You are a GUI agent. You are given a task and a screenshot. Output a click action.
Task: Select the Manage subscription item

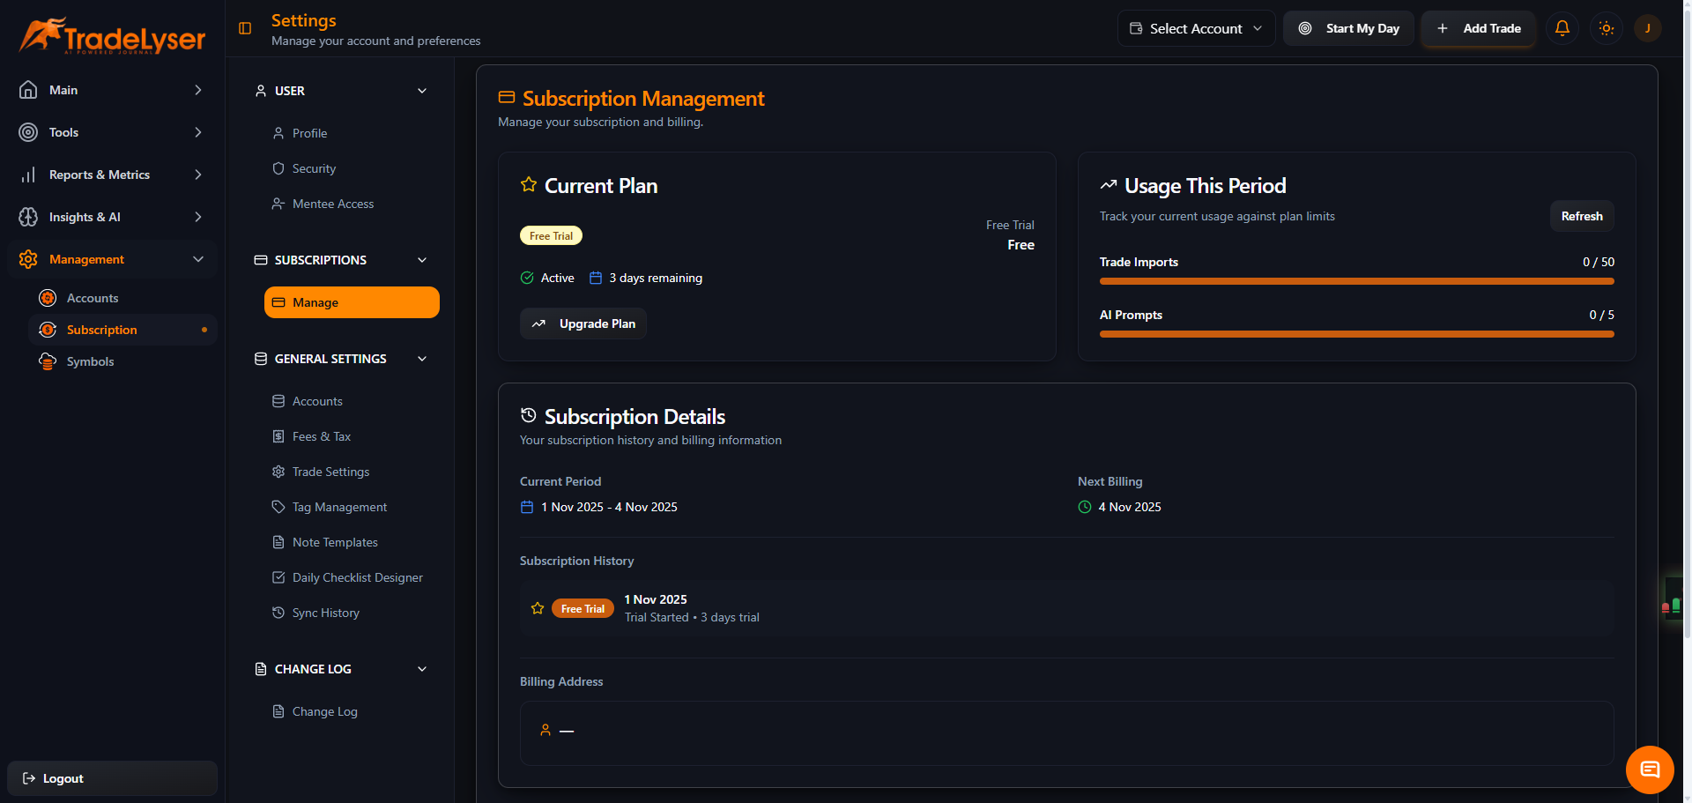click(351, 302)
